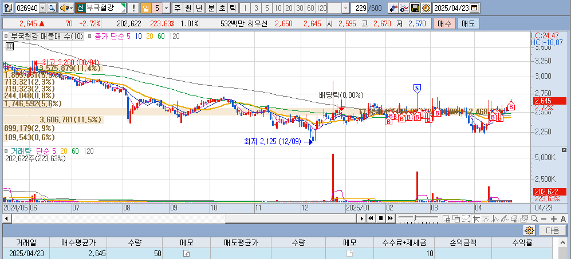
Task: Select the 주 weekly period toggle
Action: point(178,8)
